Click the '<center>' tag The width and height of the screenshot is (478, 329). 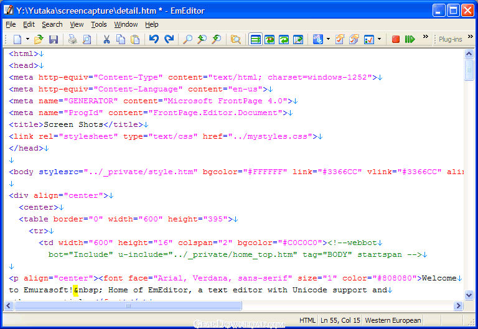tap(39, 207)
